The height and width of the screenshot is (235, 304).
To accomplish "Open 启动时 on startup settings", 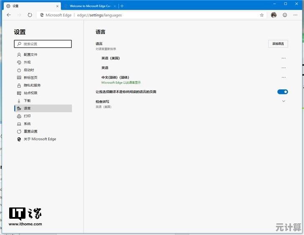I will (43, 70).
